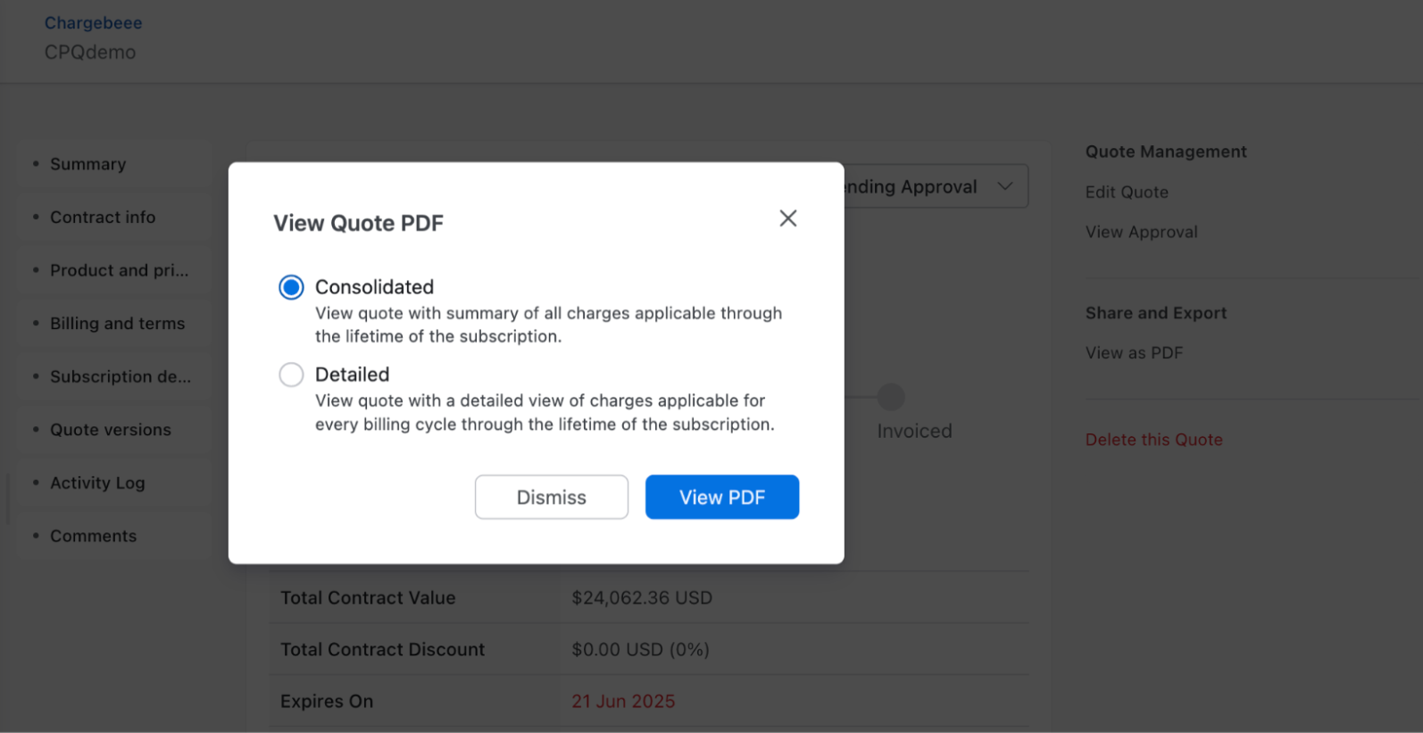Screen dimensions: 1423x733
Task: Expand the Pending Approval status dropdown
Action: point(1004,186)
